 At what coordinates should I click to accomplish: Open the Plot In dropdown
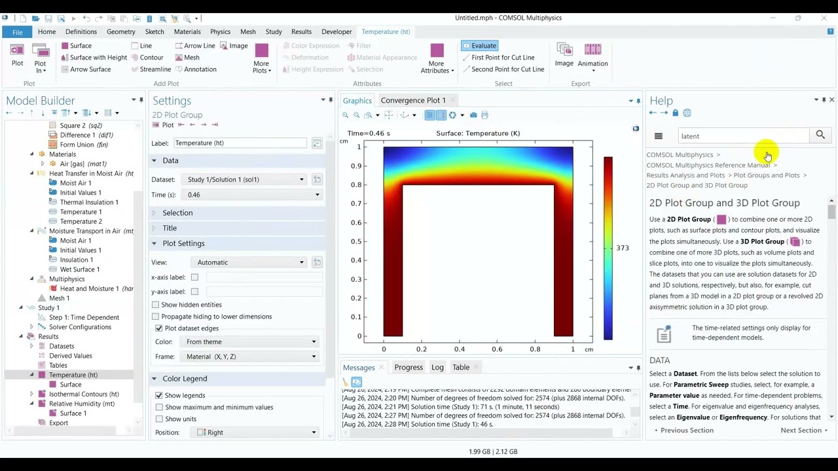point(40,59)
